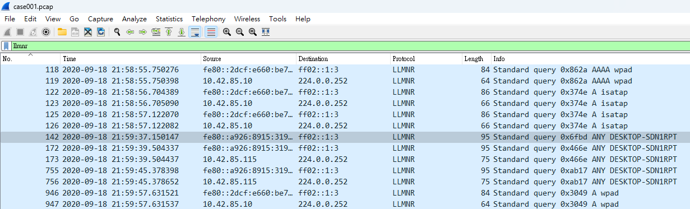Open the Statistics menu
Viewport: 690px width, 209px height.
(169, 19)
